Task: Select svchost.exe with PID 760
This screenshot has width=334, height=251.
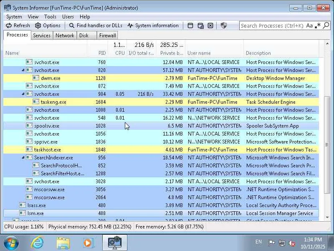Action: pos(161,62)
